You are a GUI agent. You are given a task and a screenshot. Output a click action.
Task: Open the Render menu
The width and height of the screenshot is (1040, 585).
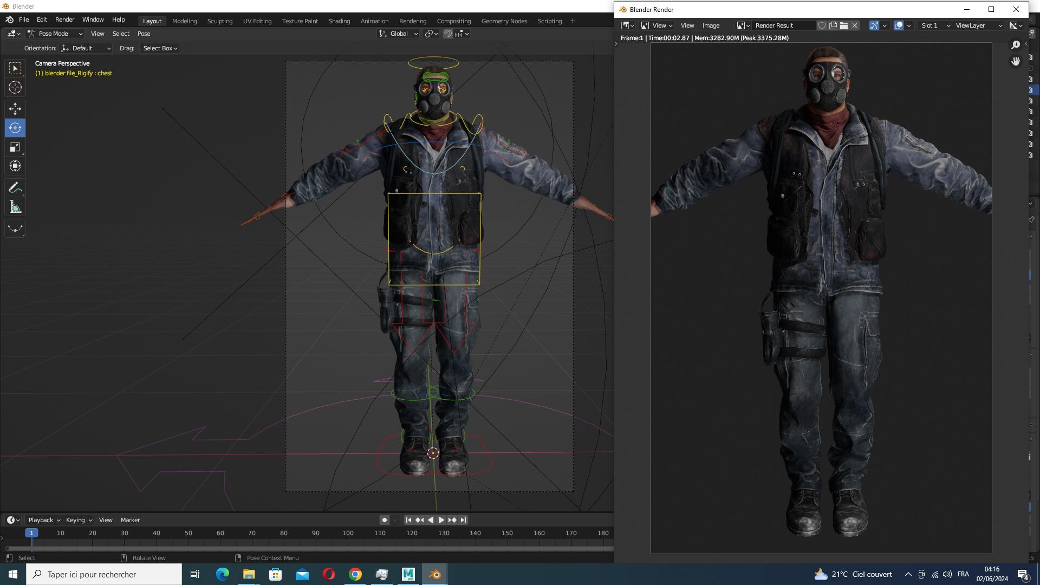(64, 19)
